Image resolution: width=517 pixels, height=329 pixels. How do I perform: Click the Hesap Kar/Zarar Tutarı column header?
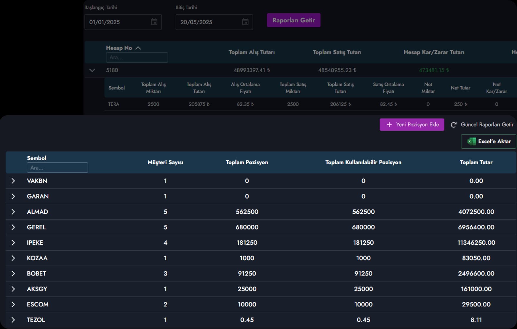434,52
